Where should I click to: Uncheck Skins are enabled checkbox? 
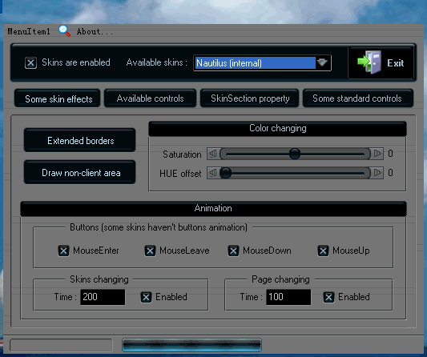click(x=30, y=63)
